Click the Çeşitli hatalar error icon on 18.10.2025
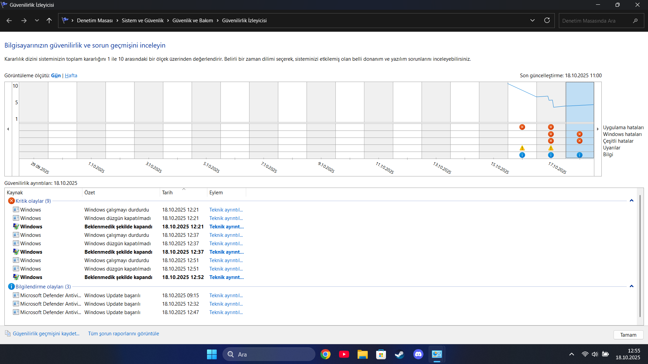This screenshot has width=648, height=364. coord(579,141)
